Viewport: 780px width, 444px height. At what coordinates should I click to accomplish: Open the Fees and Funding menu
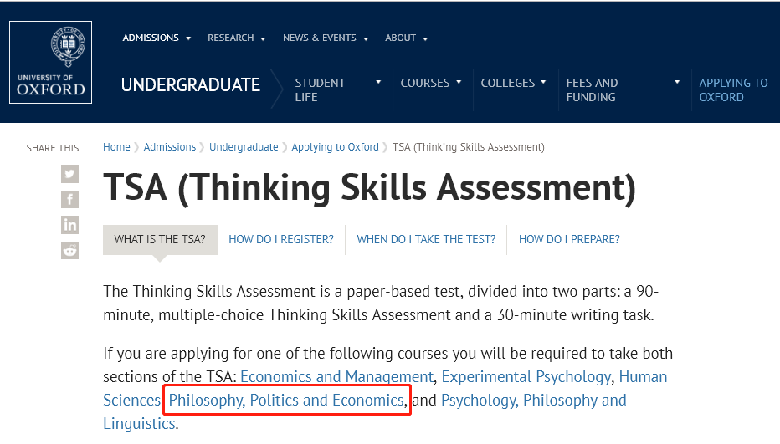point(623,89)
